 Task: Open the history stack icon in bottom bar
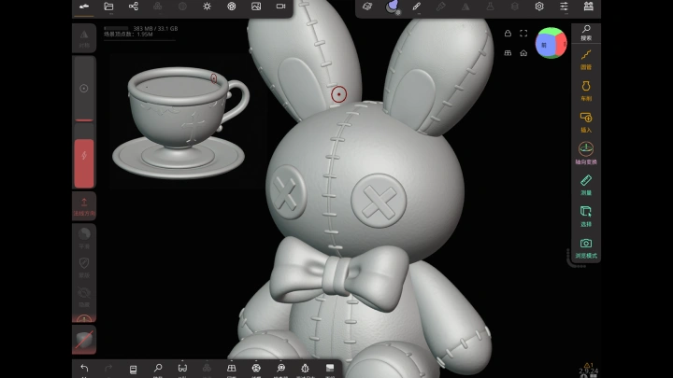(133, 369)
